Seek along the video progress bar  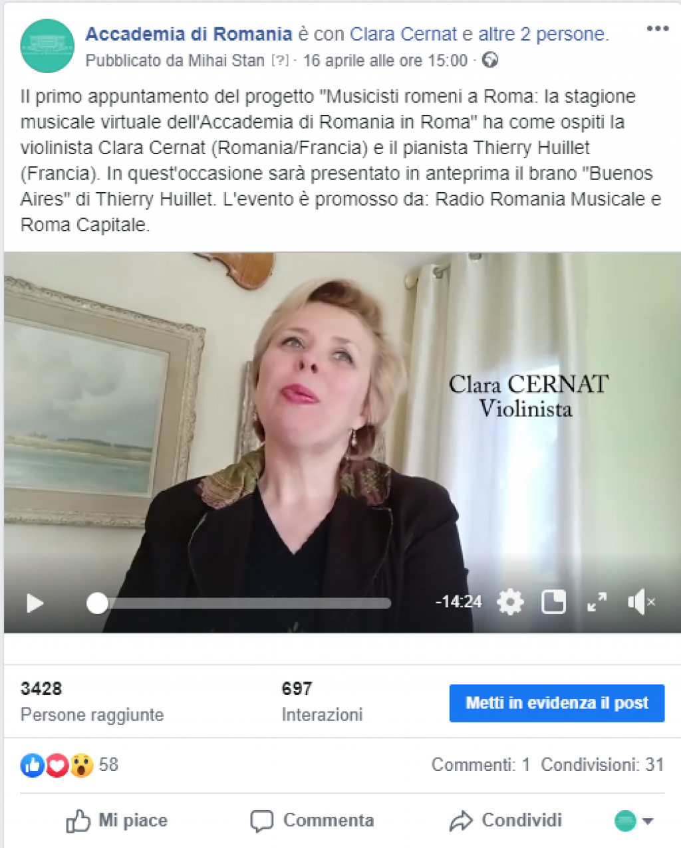tap(239, 603)
